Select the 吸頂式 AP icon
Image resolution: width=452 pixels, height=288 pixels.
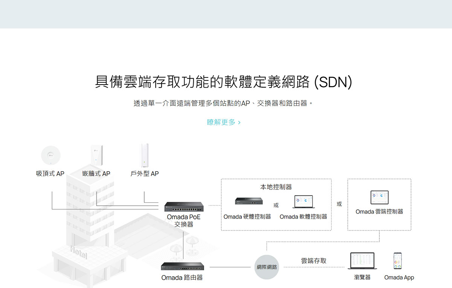(x=52, y=155)
